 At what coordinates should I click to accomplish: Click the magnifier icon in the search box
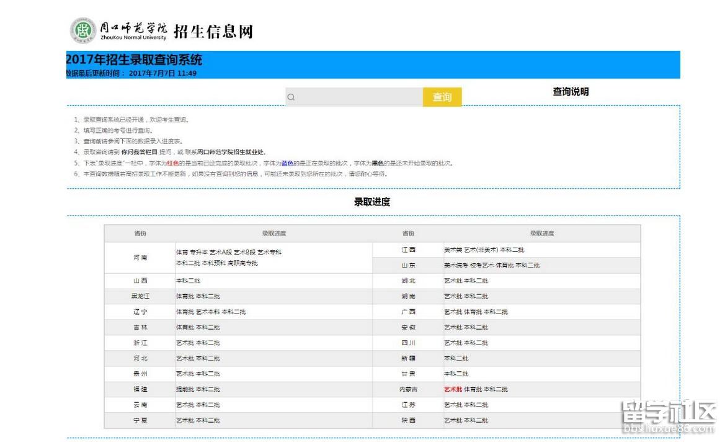tap(291, 97)
